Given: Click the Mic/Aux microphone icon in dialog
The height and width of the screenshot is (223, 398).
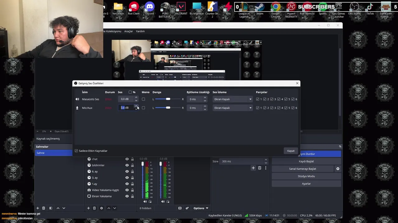Looking at the screenshot, I should click(x=77, y=108).
